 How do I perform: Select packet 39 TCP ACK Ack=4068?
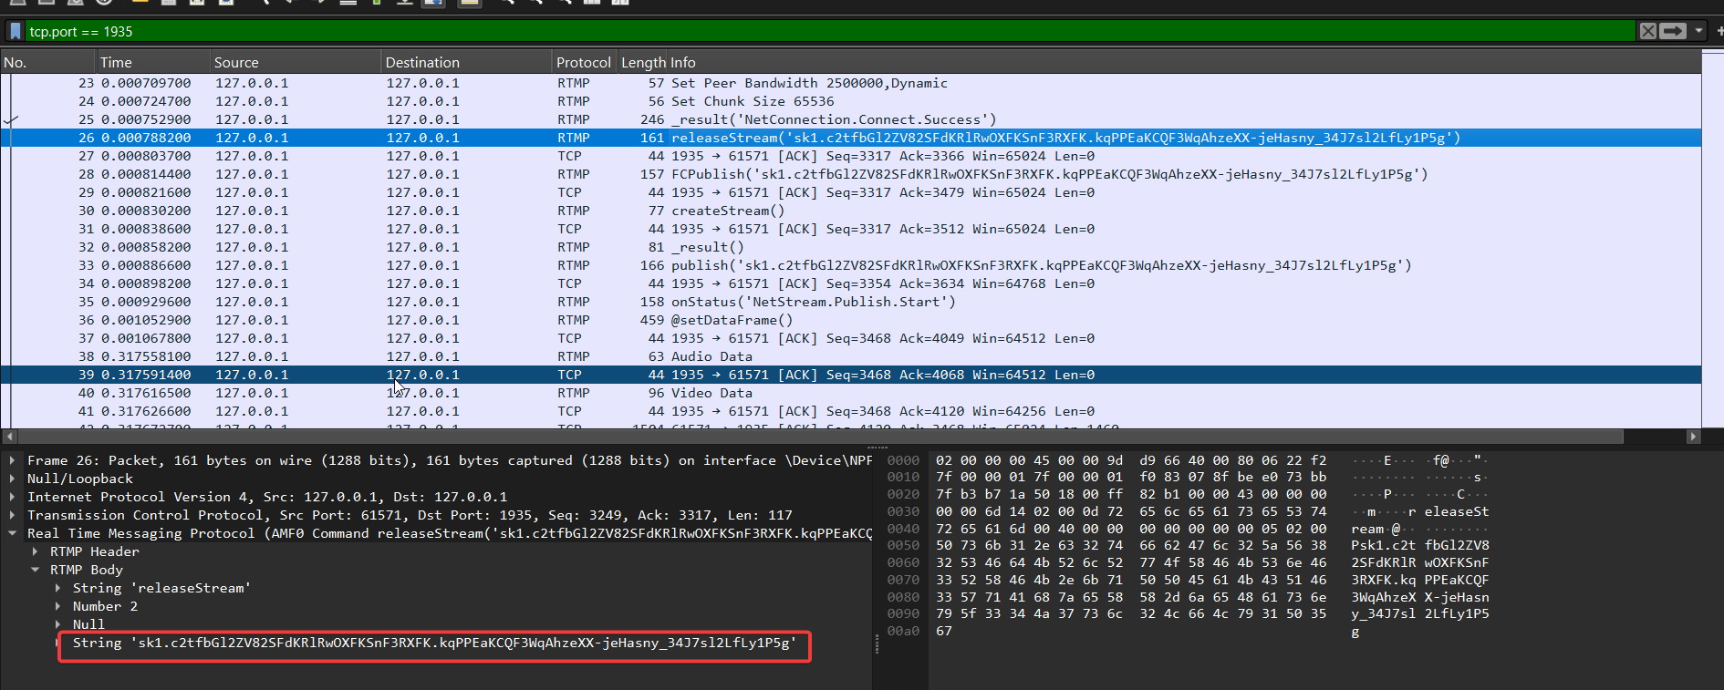click(850, 375)
